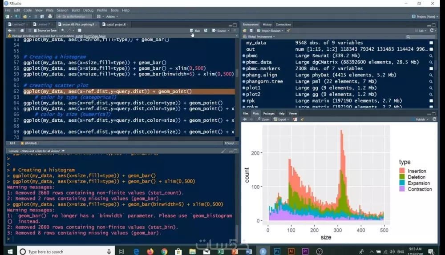445x255 pixels.
Task: Click the Contraction legend color swatch
Action: coord(402,189)
